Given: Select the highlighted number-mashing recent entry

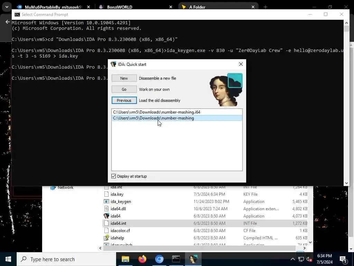Looking at the screenshot, I should point(177,118).
